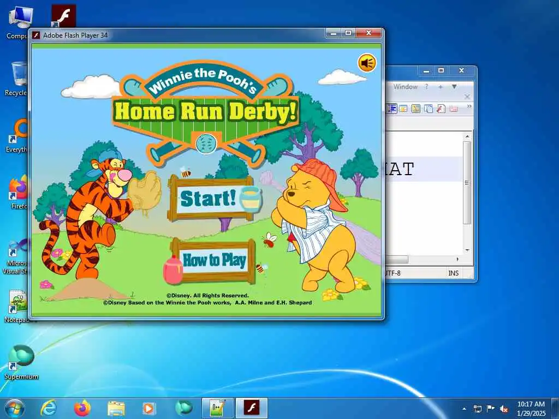Launch Firefox from the taskbar

[82, 408]
